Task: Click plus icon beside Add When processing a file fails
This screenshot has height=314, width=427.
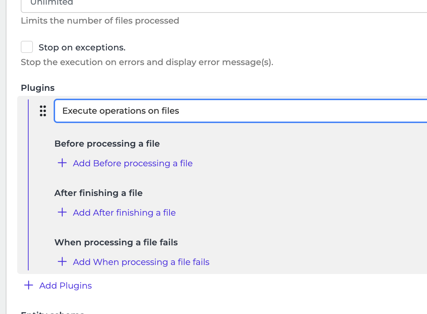Action: point(62,262)
